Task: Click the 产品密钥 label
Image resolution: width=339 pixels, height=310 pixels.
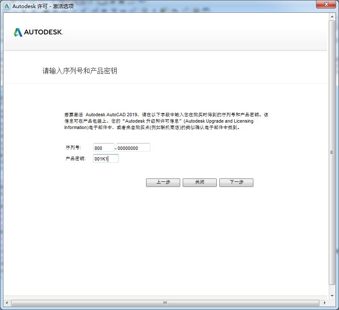Action: [75, 159]
